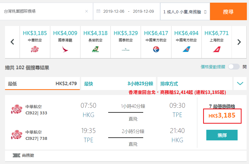Toggle the 價格變動提醒 price alert switch
The width and height of the screenshot is (249, 164).
[234, 67]
